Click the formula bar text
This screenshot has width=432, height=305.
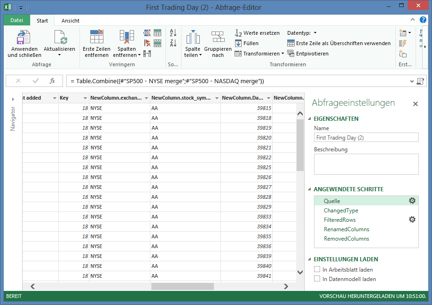click(167, 81)
